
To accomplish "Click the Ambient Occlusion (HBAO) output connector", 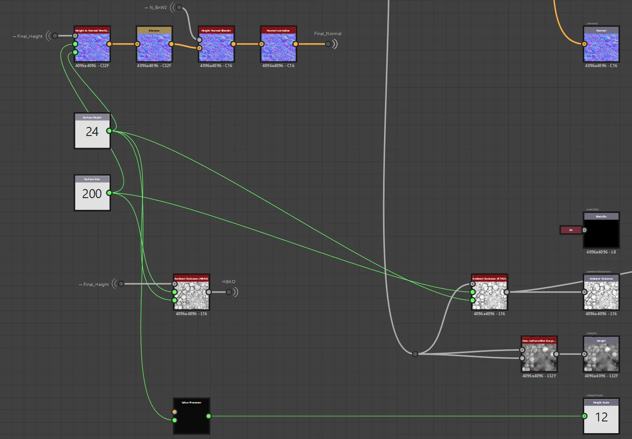I will tap(209, 292).
